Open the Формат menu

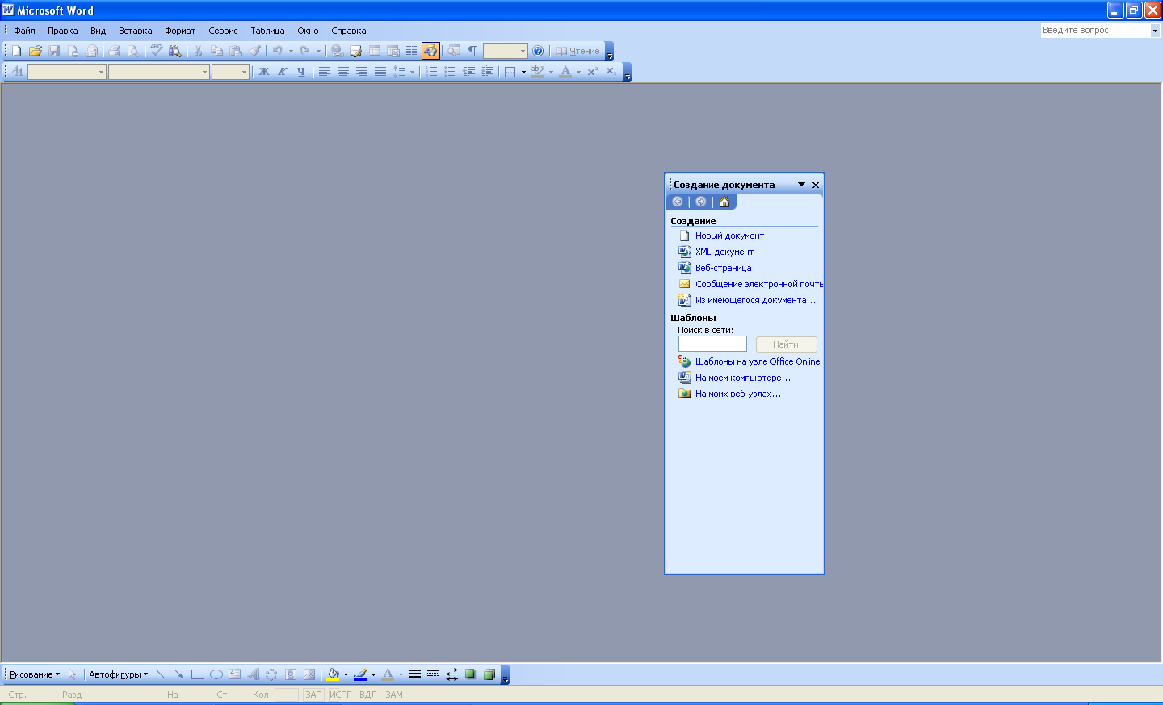pyautogui.click(x=180, y=31)
